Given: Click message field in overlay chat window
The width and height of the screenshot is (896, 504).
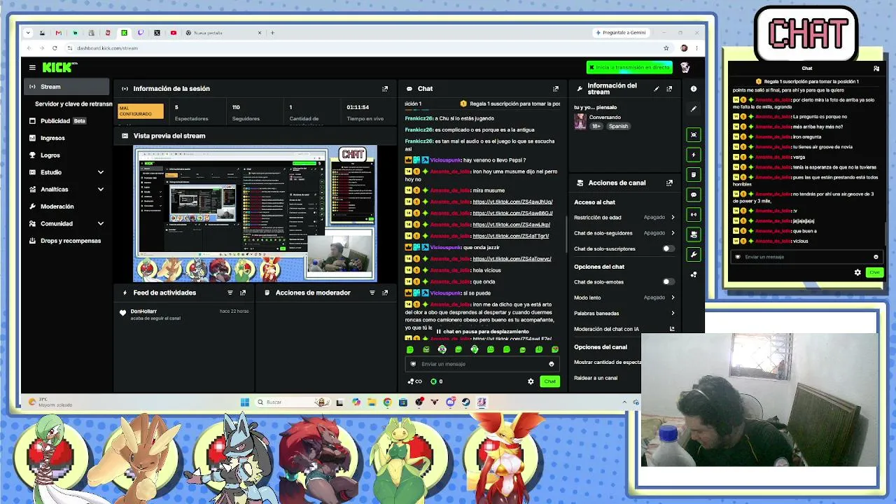Looking at the screenshot, I should [806, 257].
